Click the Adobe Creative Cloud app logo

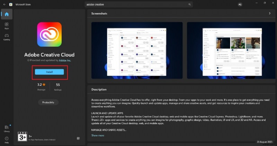pyautogui.click(x=49, y=34)
